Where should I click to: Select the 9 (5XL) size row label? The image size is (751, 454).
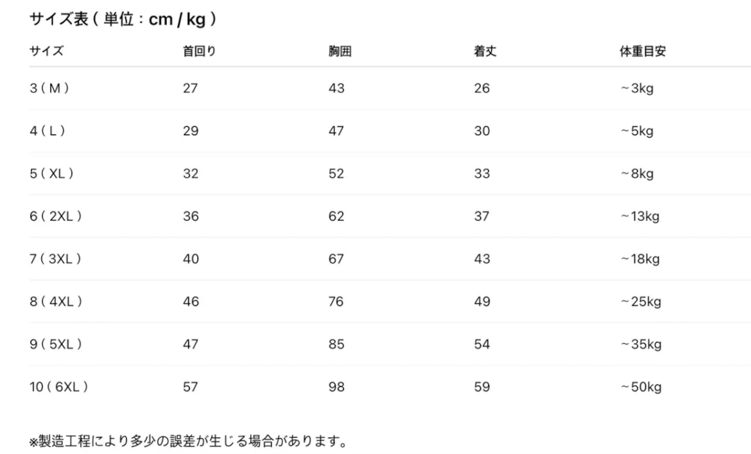click(56, 344)
